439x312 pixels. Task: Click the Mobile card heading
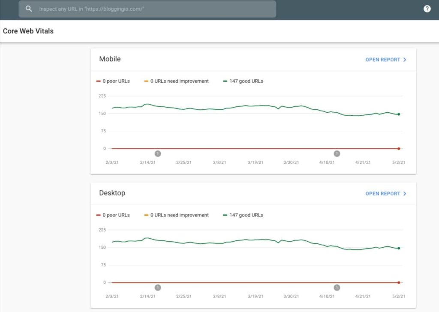(x=110, y=59)
